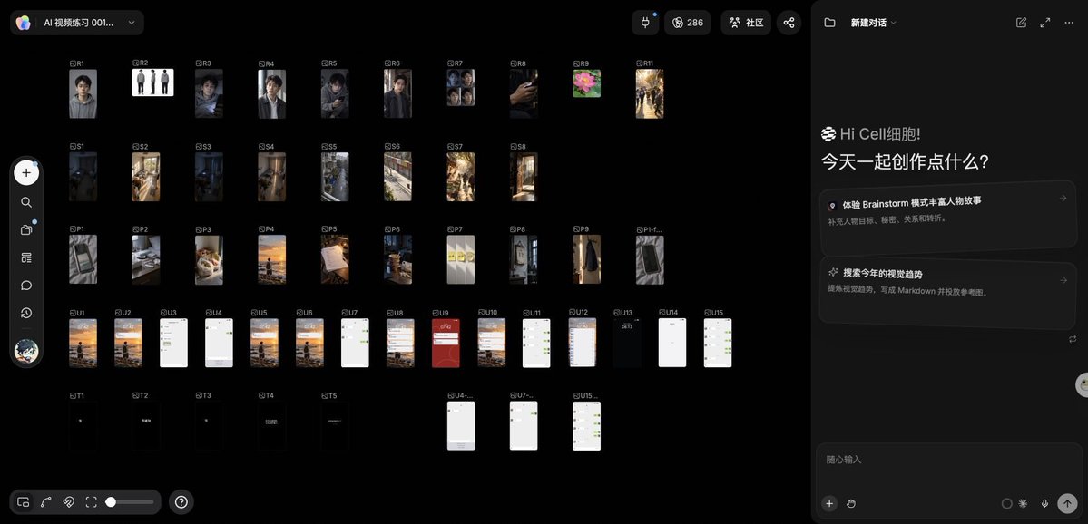Click the fit-to-screen frame icon

point(91,502)
